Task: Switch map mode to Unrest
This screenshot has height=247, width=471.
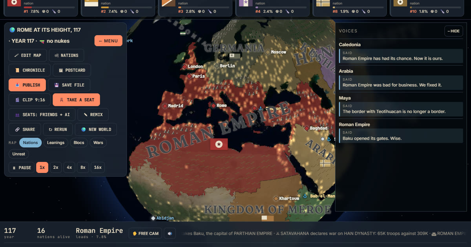Action: pyautogui.click(x=19, y=154)
